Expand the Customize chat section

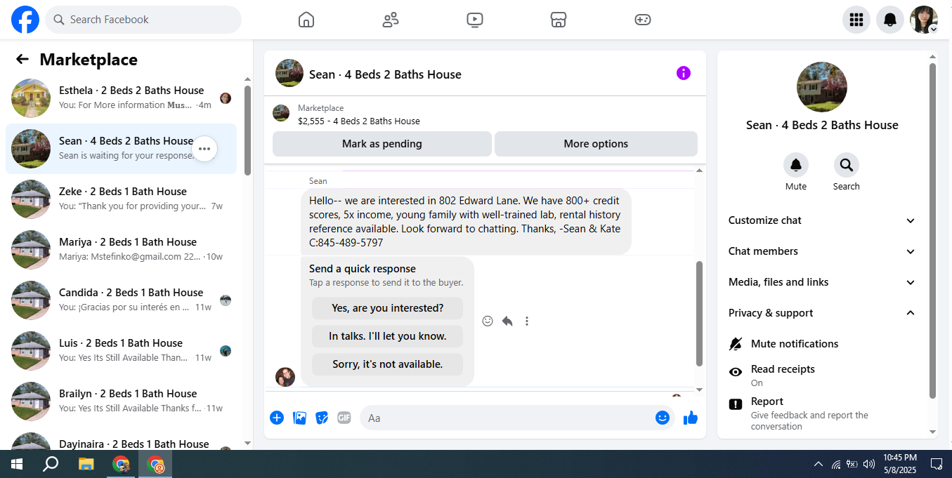tap(822, 220)
